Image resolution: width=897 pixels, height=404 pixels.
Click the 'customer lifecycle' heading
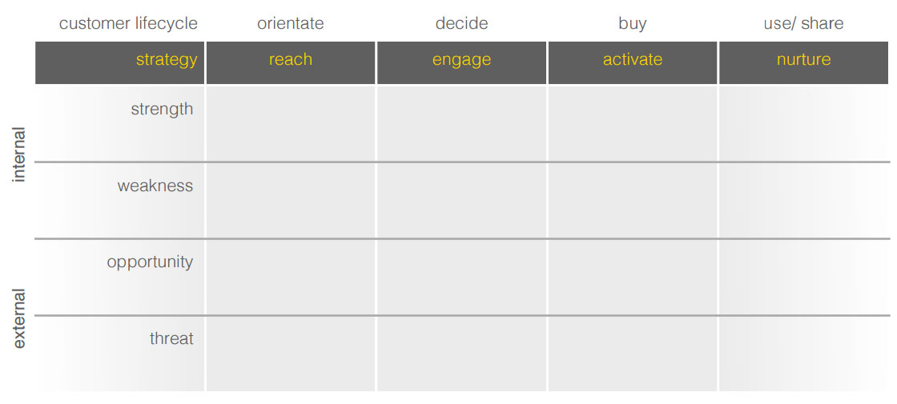point(128,23)
